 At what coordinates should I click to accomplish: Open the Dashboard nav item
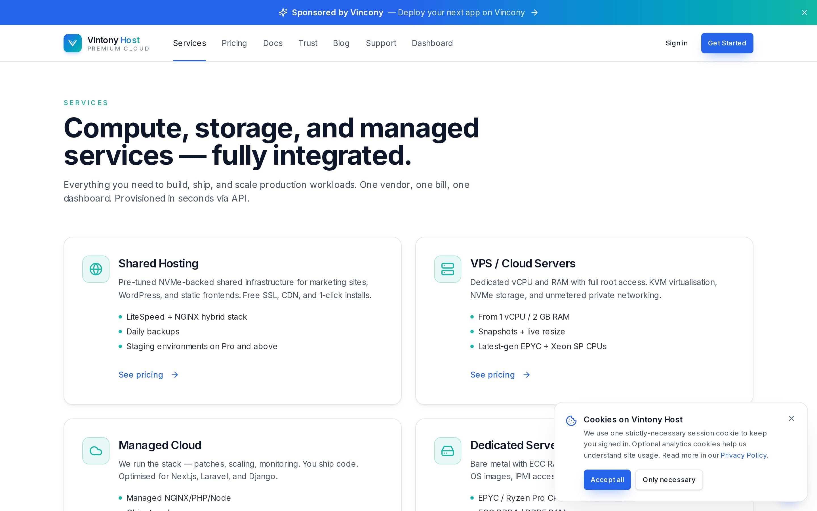click(x=432, y=43)
